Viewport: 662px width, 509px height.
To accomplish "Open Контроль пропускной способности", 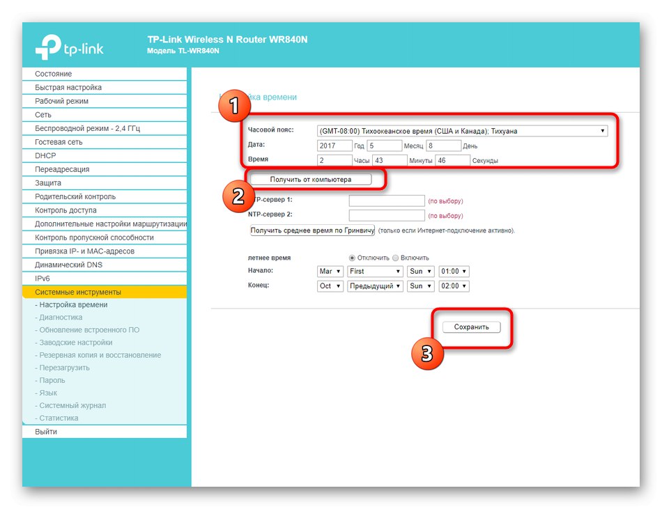I will [105, 237].
